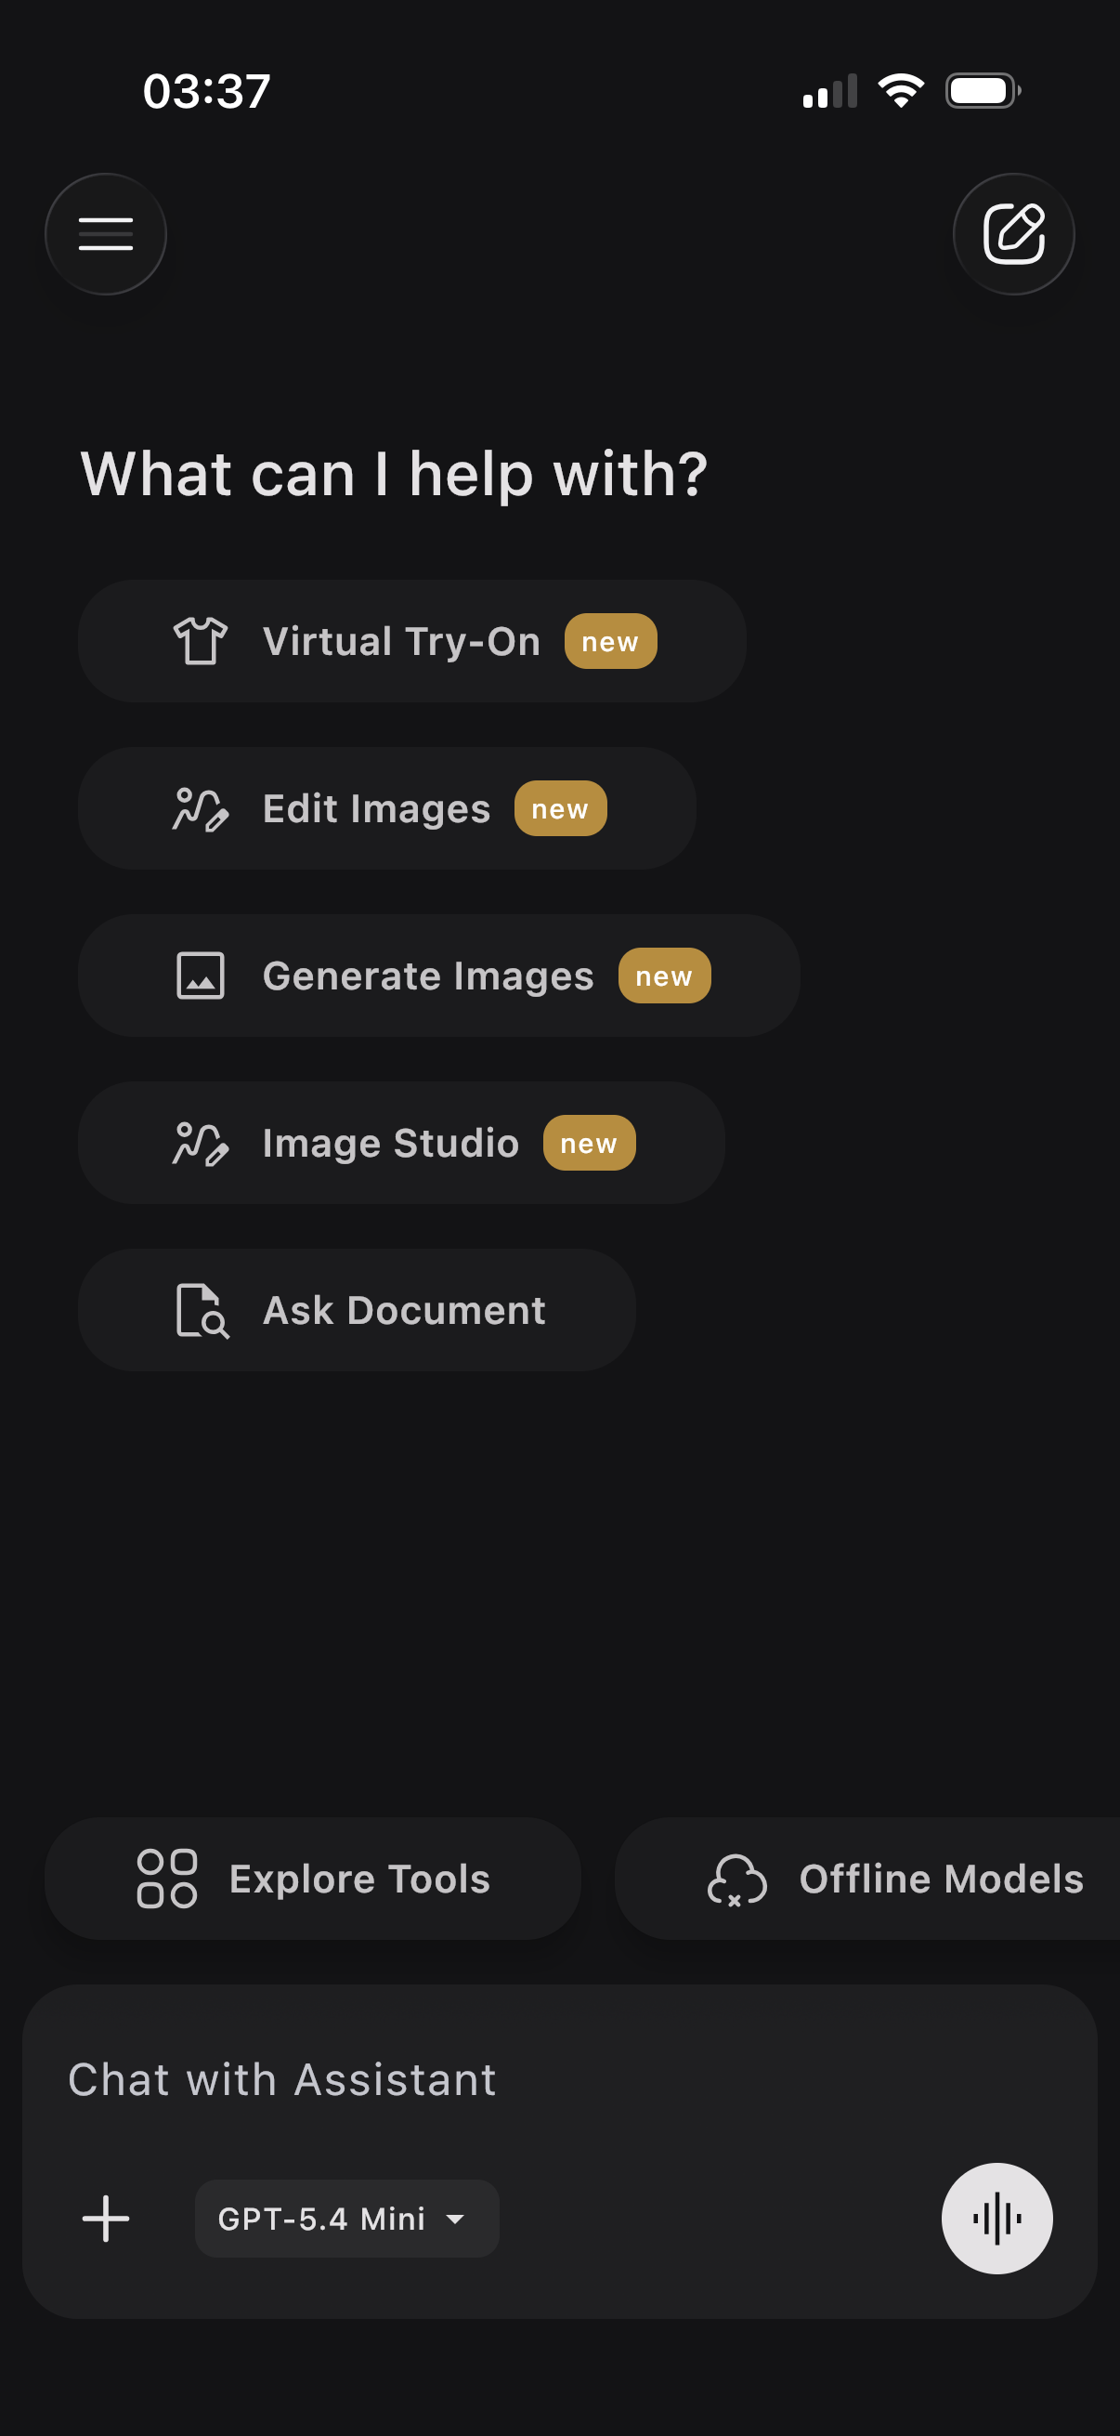Select the Generate Images option
Viewport: 1120px width, 2436px height.
click(x=439, y=975)
